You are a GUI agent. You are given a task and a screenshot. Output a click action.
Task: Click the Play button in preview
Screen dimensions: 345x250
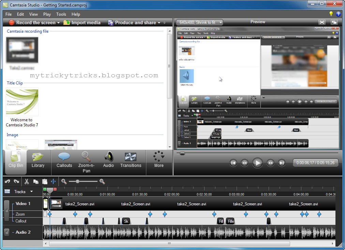point(257,163)
